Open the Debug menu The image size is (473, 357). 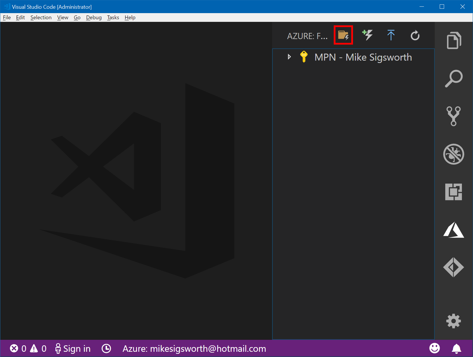tap(94, 17)
